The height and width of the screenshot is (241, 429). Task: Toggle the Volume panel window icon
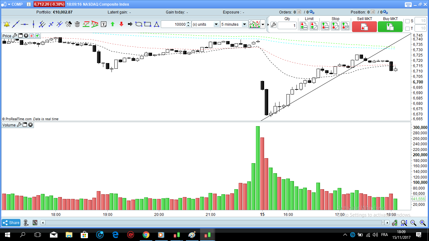(25, 125)
